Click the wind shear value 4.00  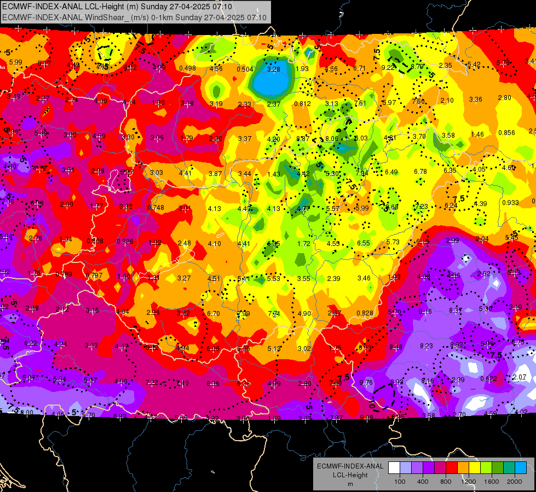click(x=101, y=101)
